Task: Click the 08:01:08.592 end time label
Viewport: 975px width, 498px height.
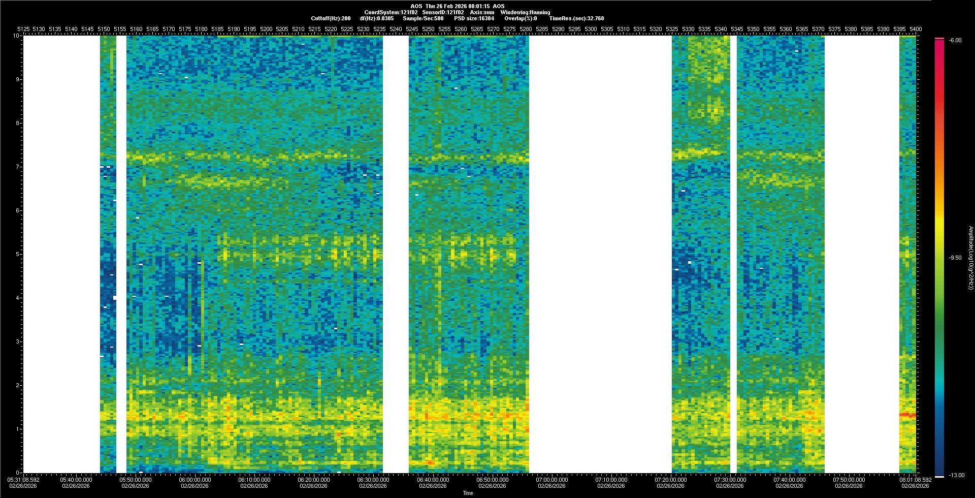Action: pos(915,479)
